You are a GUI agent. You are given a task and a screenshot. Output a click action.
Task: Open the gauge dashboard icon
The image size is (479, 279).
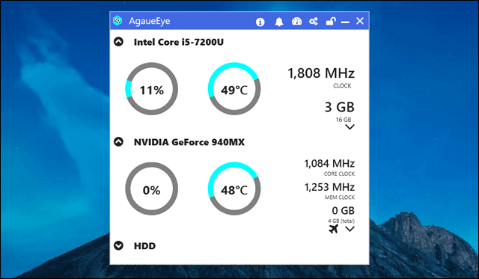[296, 22]
